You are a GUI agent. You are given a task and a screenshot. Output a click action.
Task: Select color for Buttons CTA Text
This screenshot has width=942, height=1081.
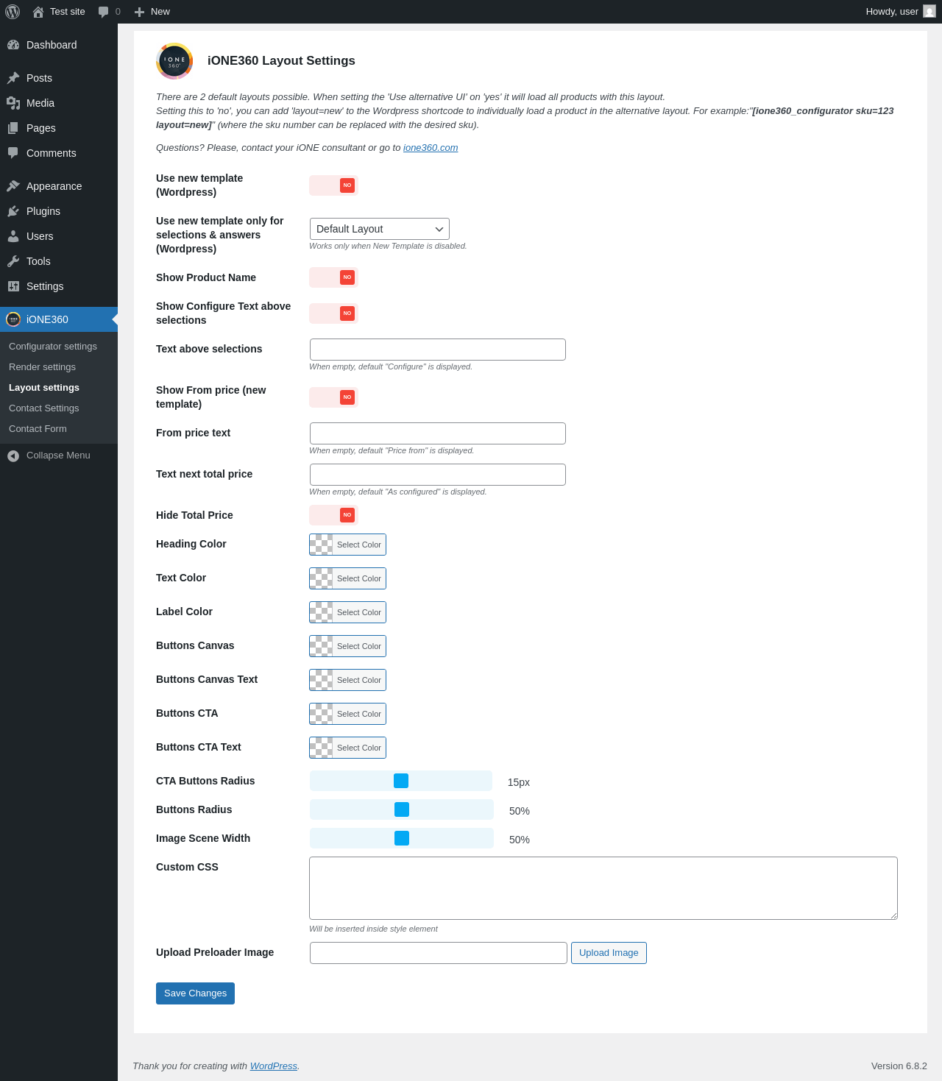(x=347, y=748)
